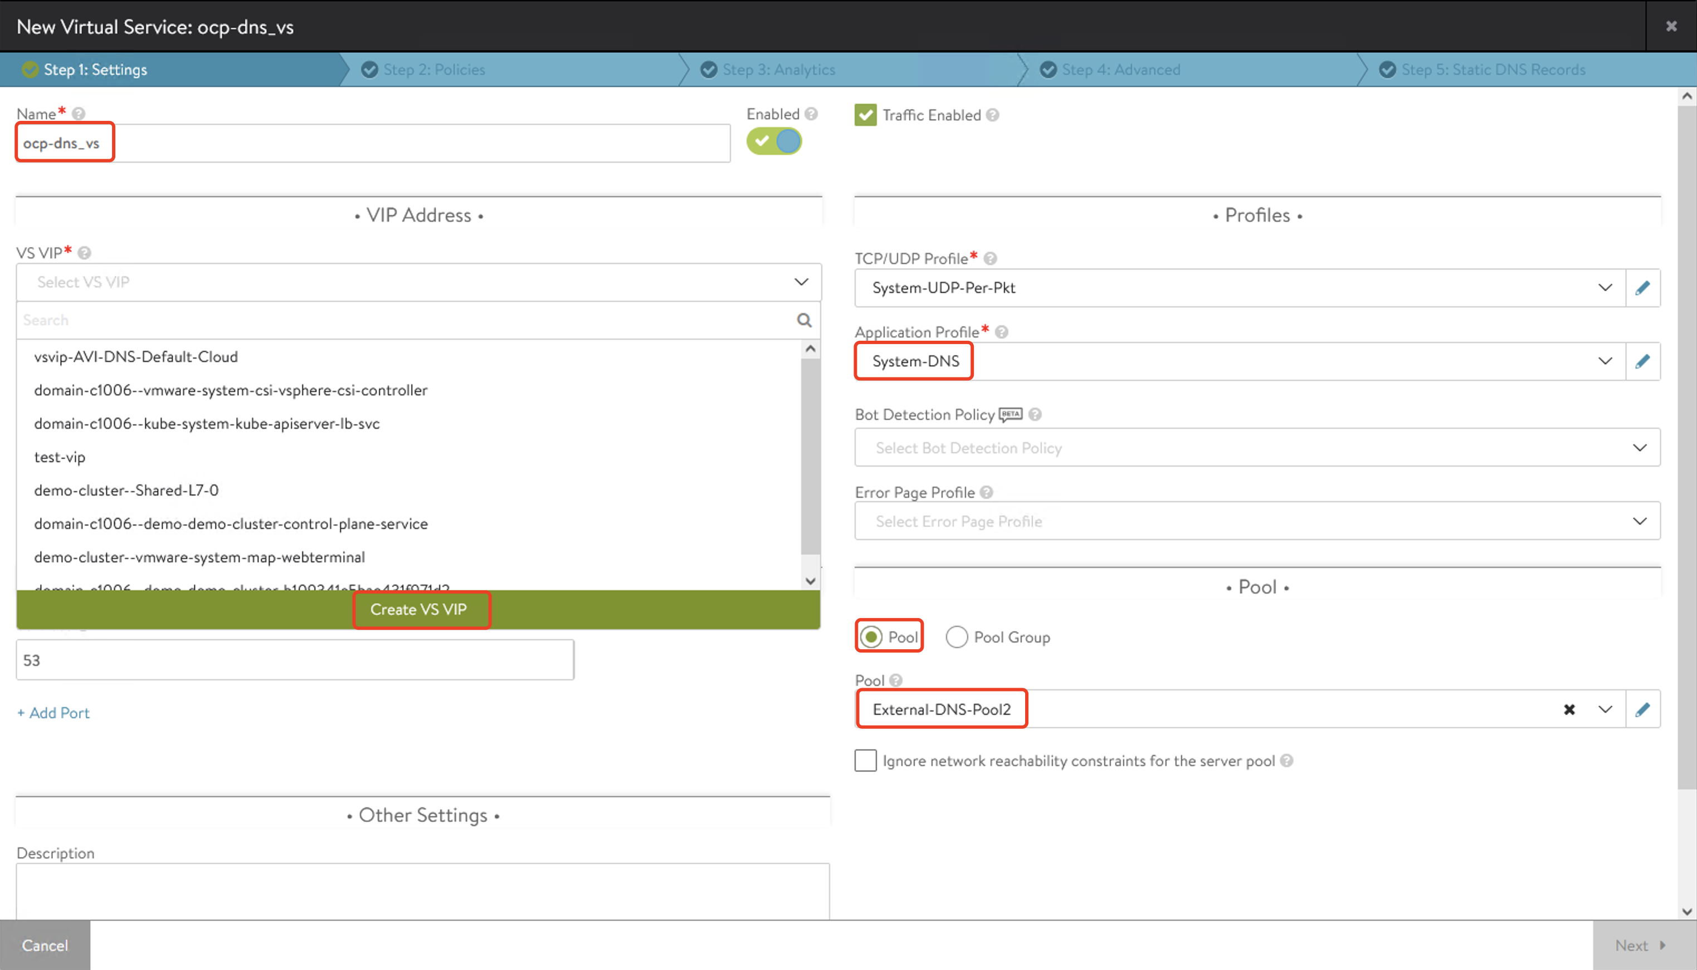This screenshot has height=970, width=1697.
Task: Click the + Add Port link
Action: tap(53, 713)
